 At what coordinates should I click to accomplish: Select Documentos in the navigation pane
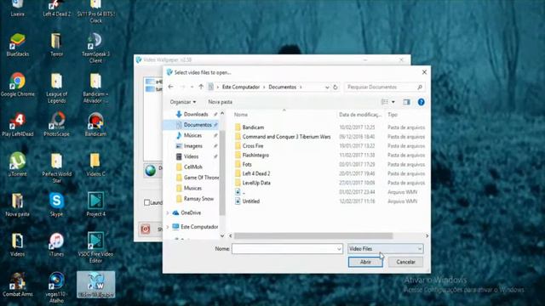coord(198,125)
